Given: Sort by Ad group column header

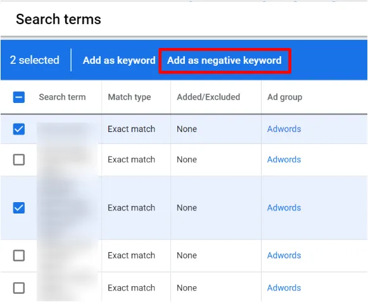Looking at the screenshot, I should pos(284,97).
